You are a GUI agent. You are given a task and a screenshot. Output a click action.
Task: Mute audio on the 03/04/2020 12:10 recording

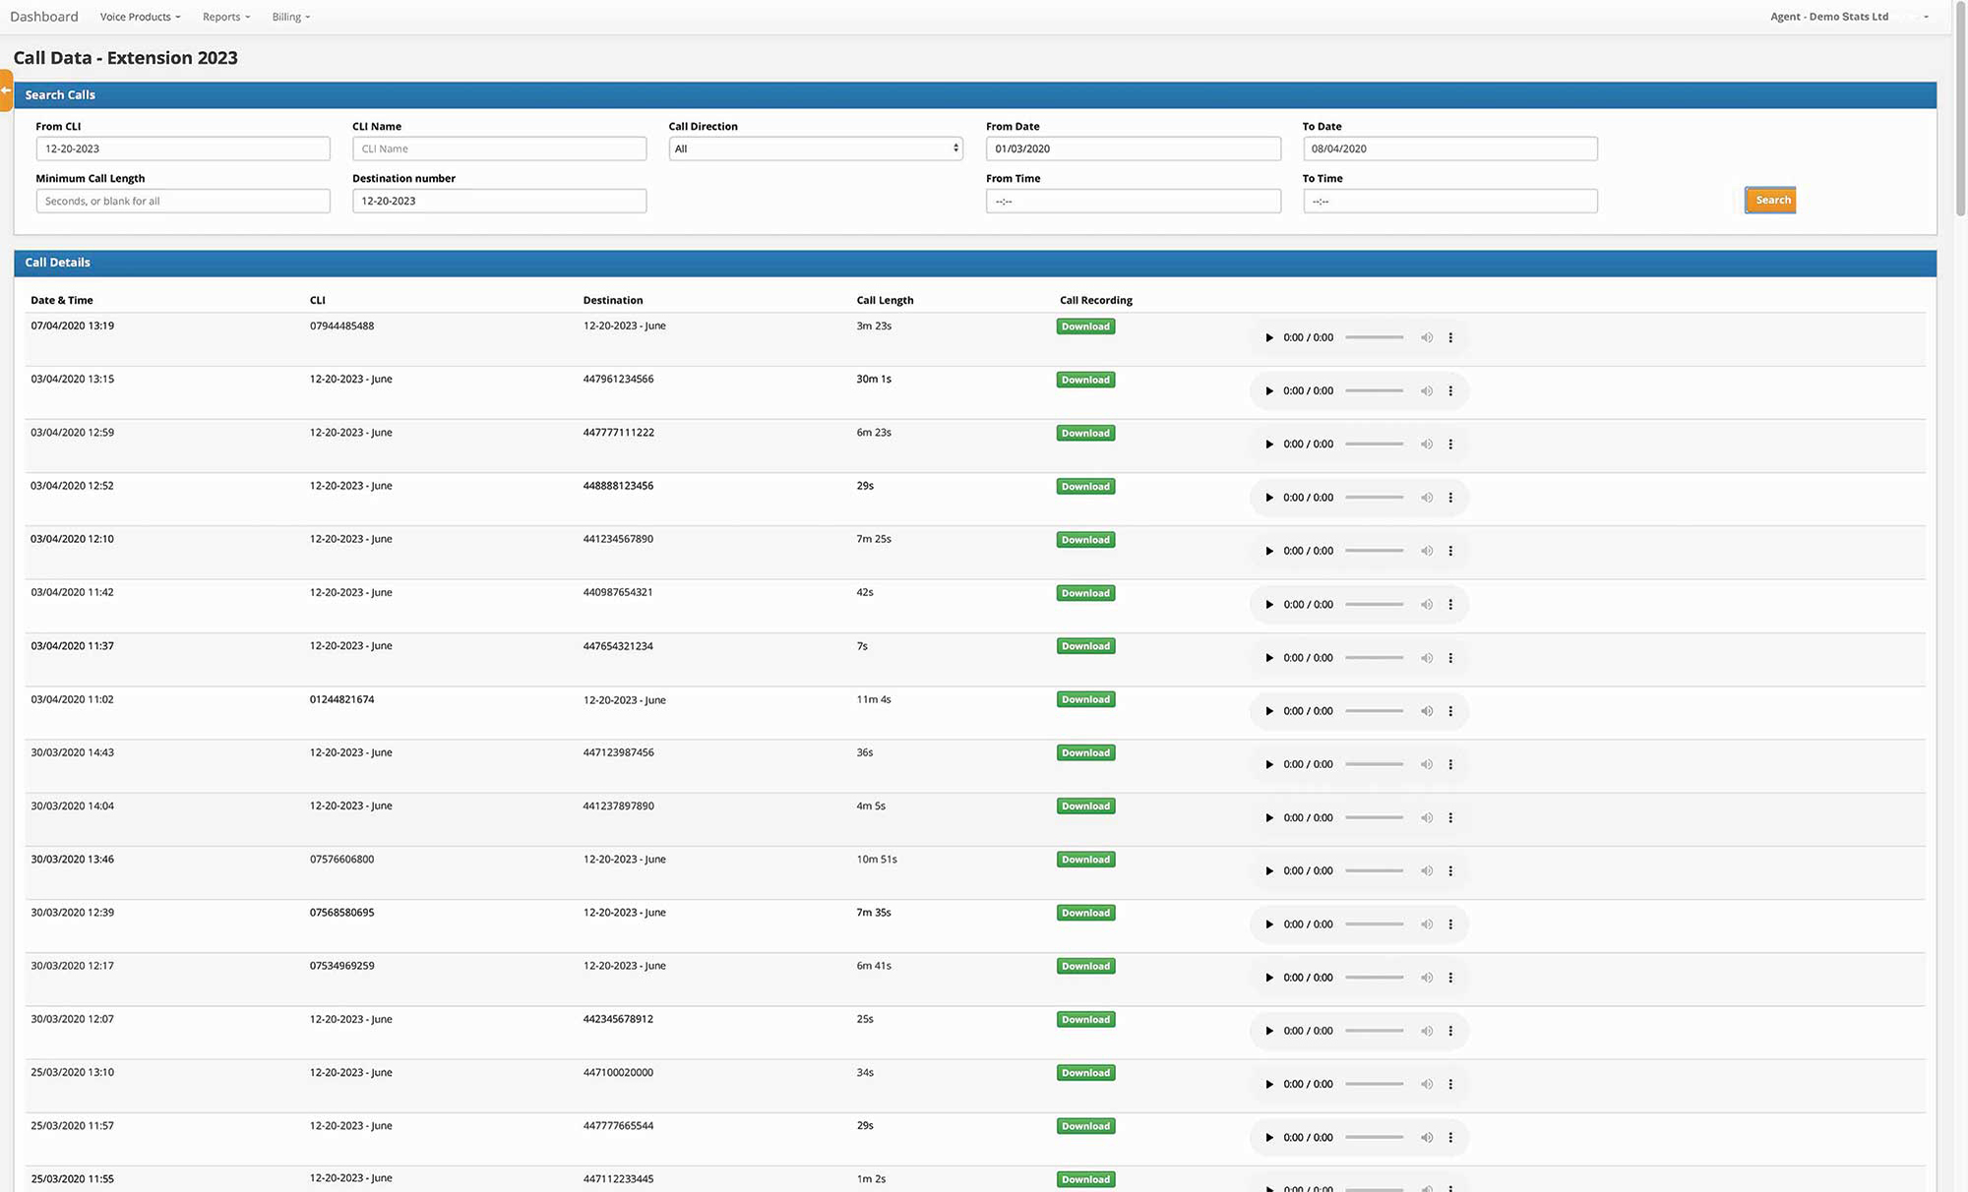[1426, 552]
